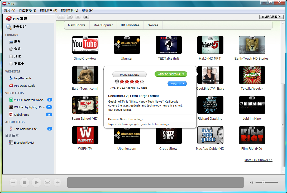
Task: Click the open in browser button
Action: [271, 17]
